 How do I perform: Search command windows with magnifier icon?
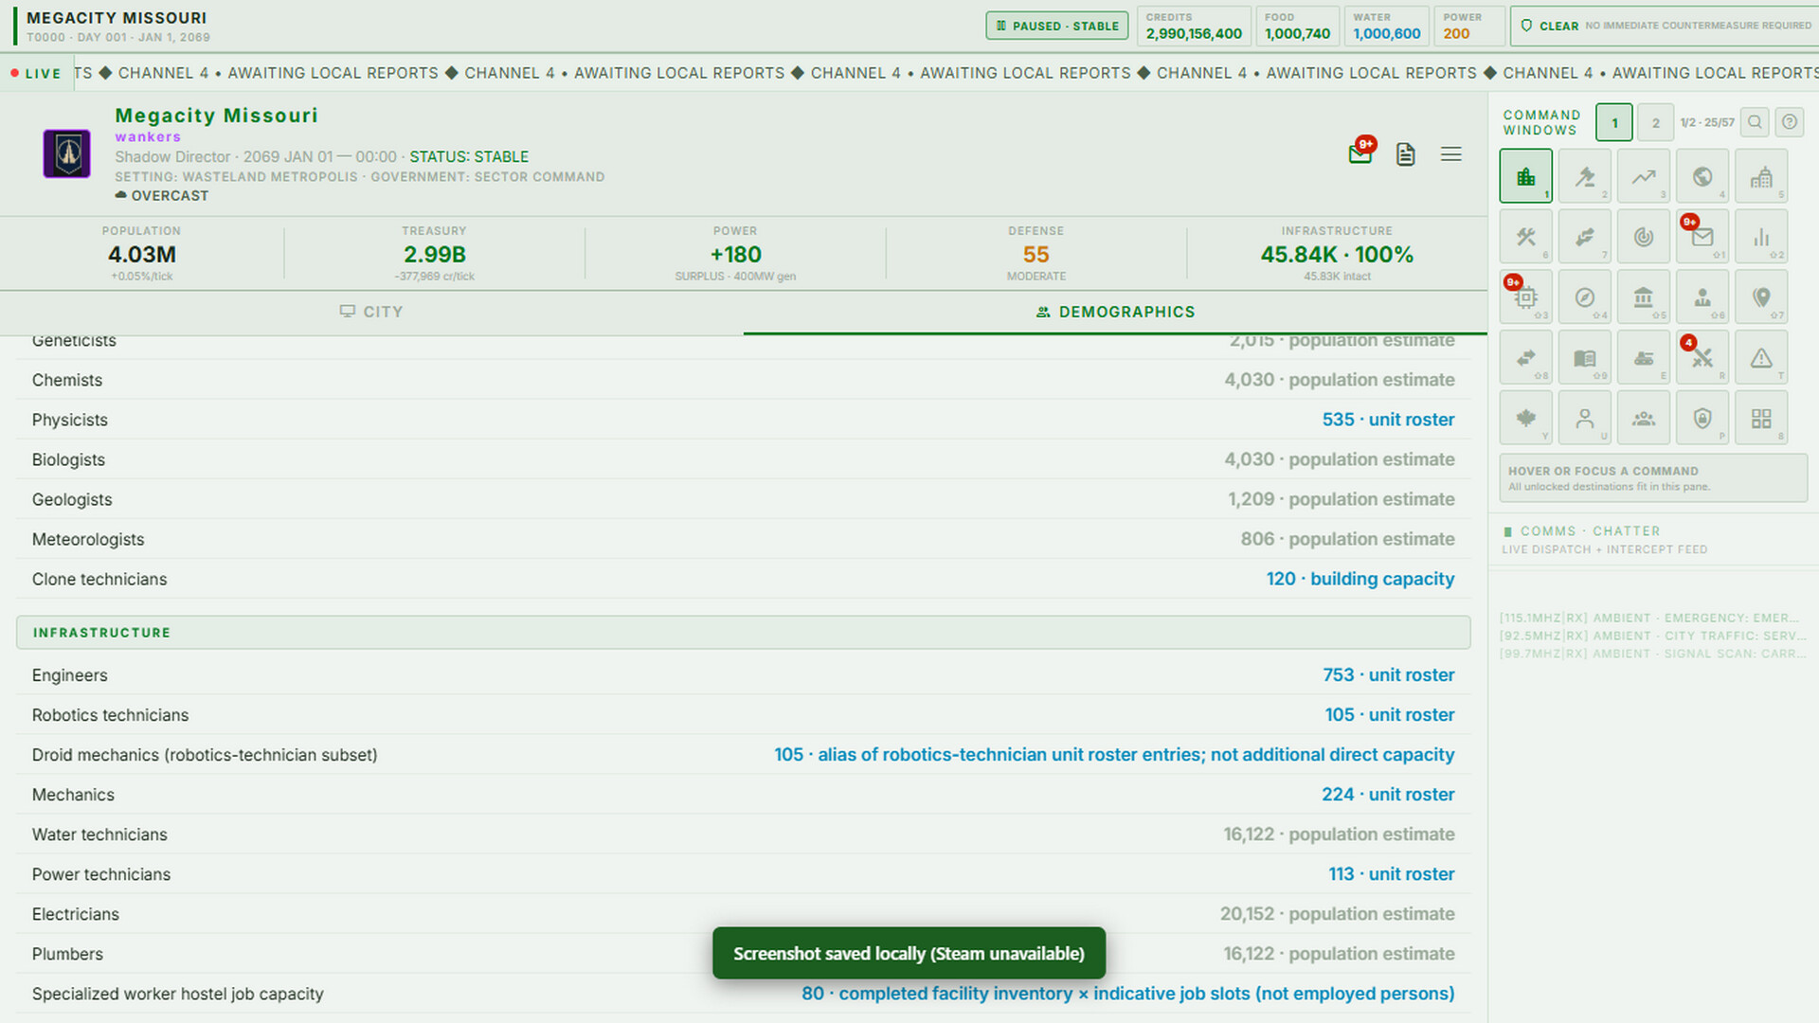tap(1755, 122)
